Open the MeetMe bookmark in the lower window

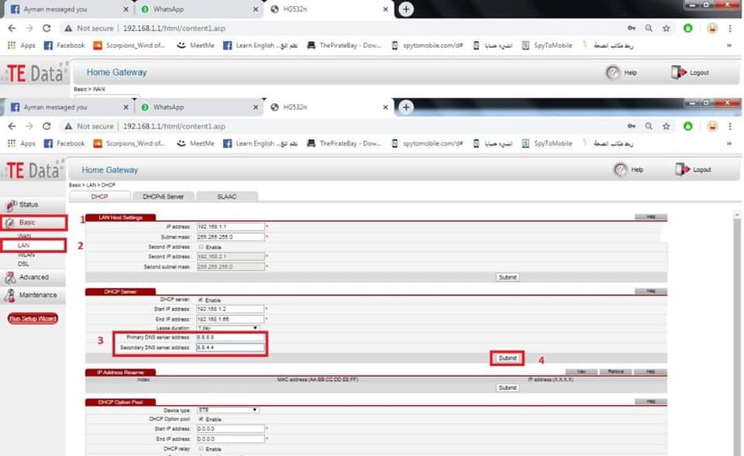pos(195,143)
